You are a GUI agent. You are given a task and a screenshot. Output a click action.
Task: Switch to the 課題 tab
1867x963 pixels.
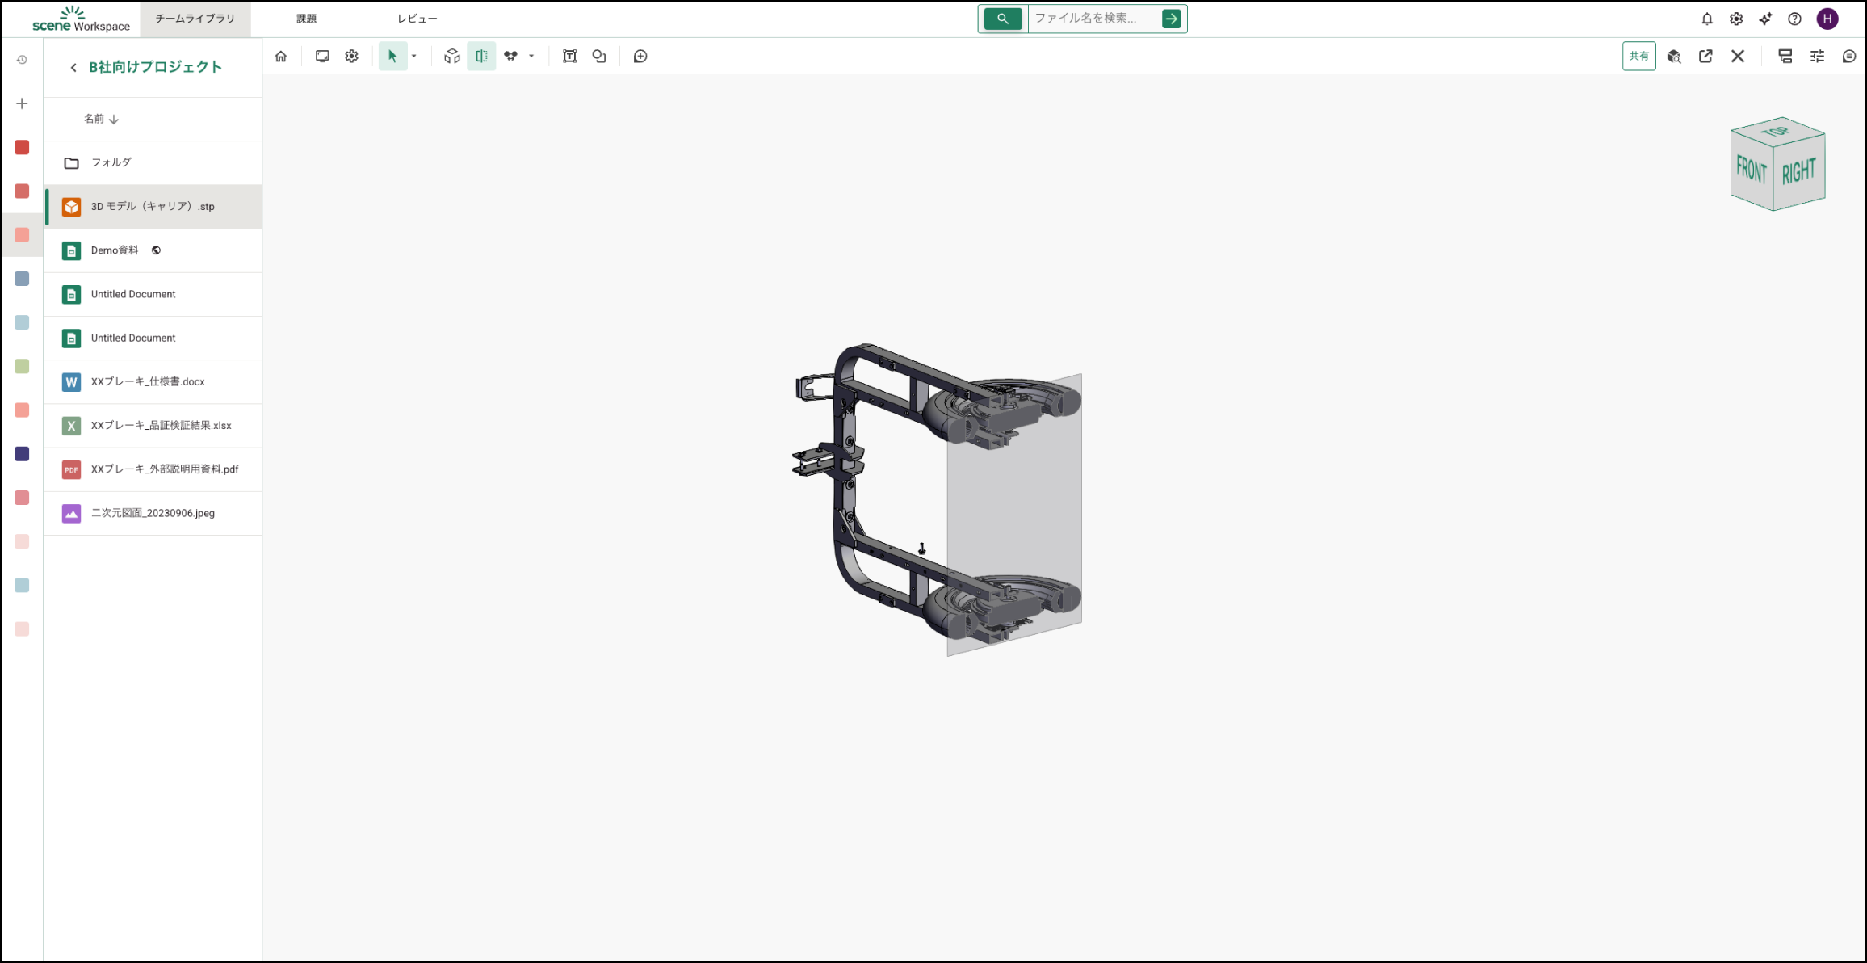306,19
